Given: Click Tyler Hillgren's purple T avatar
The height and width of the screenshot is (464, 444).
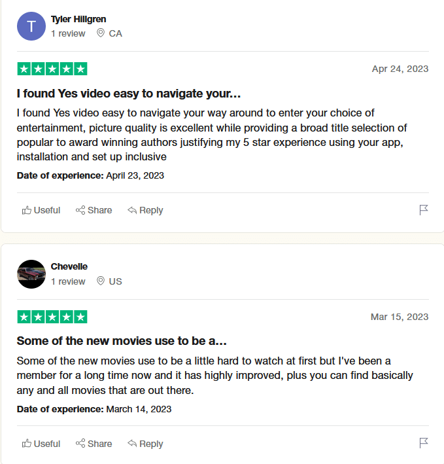Looking at the screenshot, I should [31, 26].
